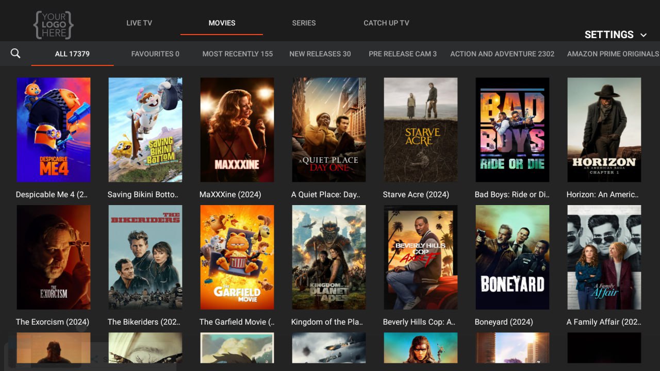Choose the Boneyard poster
This screenshot has width=660, height=371.
pyautogui.click(x=513, y=258)
